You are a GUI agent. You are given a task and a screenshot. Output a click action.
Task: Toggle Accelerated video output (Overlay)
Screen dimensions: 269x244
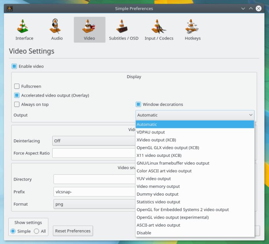click(x=17, y=95)
